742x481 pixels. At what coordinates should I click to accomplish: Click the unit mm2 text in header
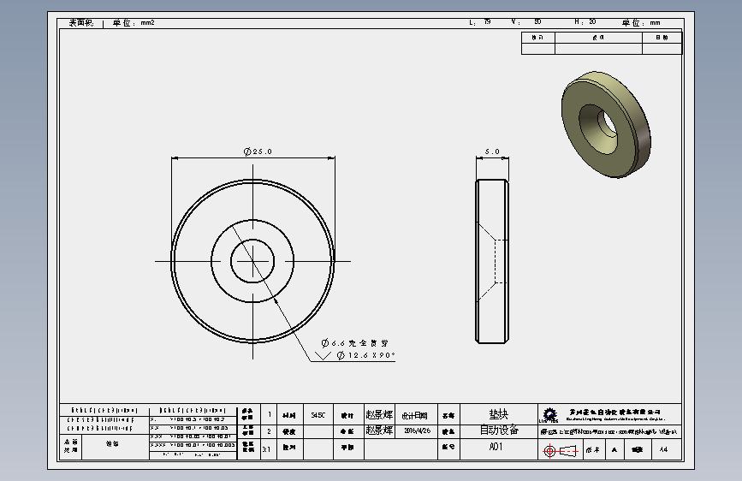coord(147,23)
